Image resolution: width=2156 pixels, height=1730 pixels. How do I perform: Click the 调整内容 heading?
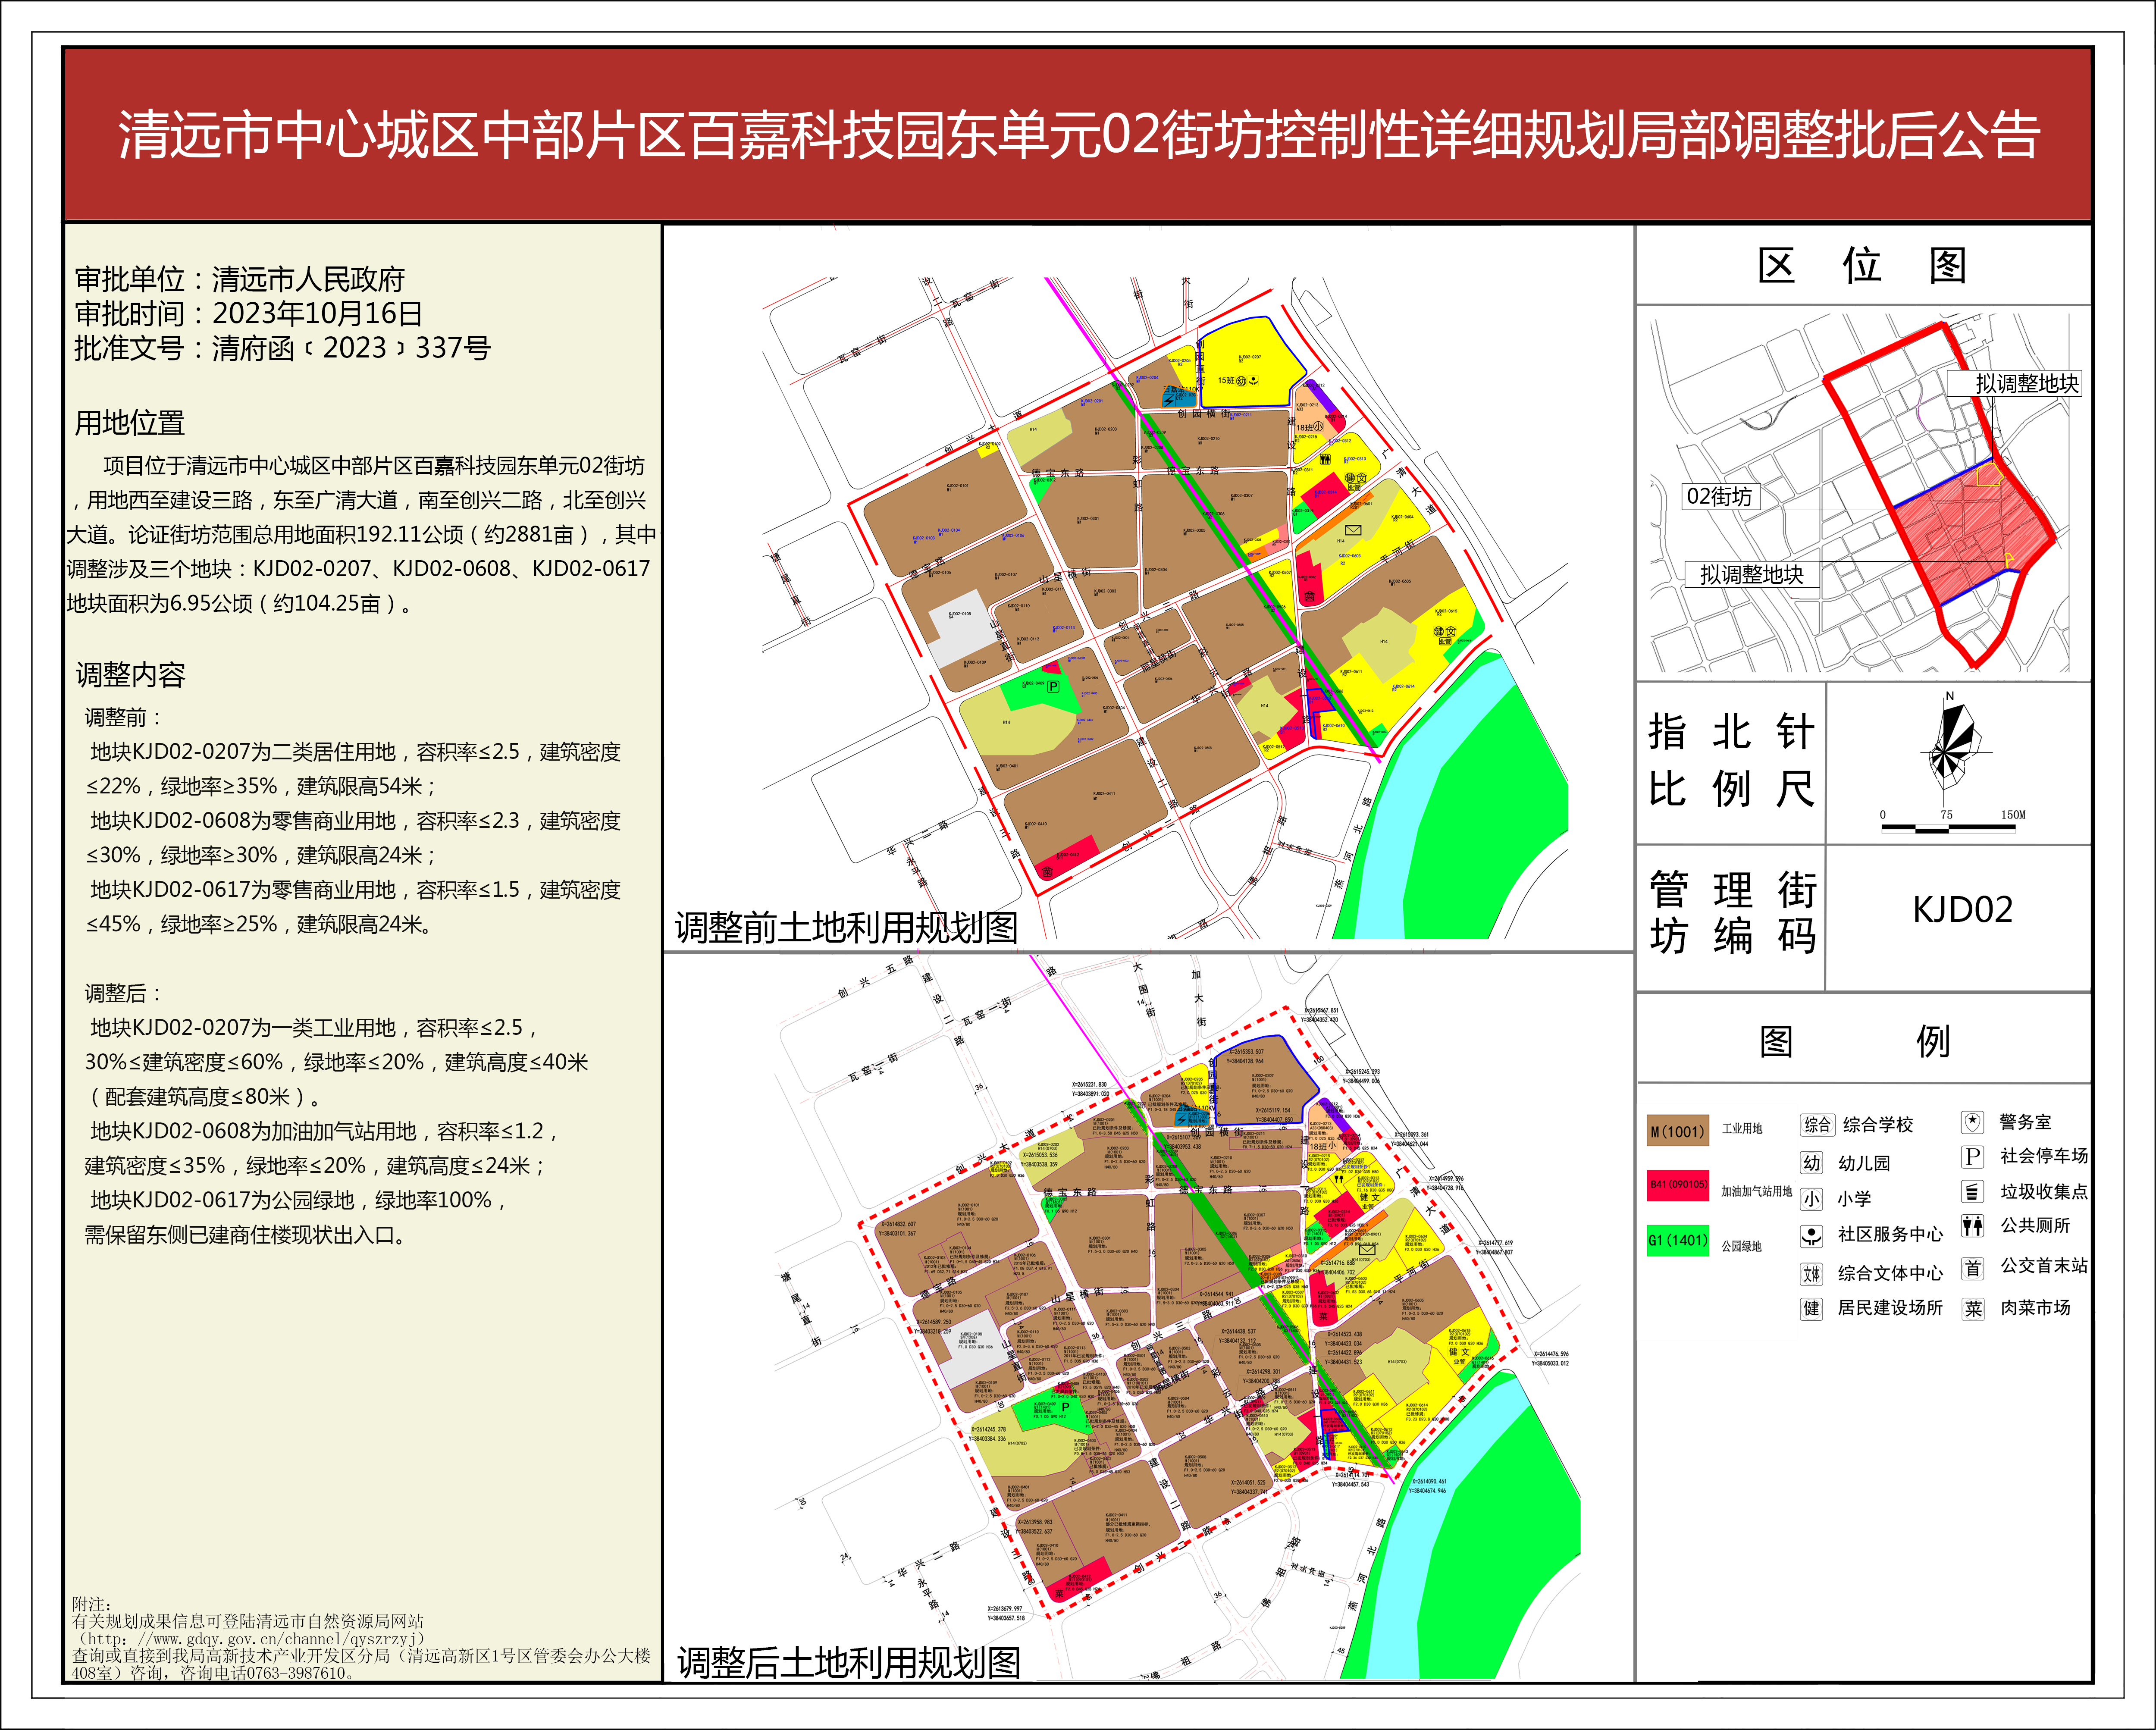point(130,675)
